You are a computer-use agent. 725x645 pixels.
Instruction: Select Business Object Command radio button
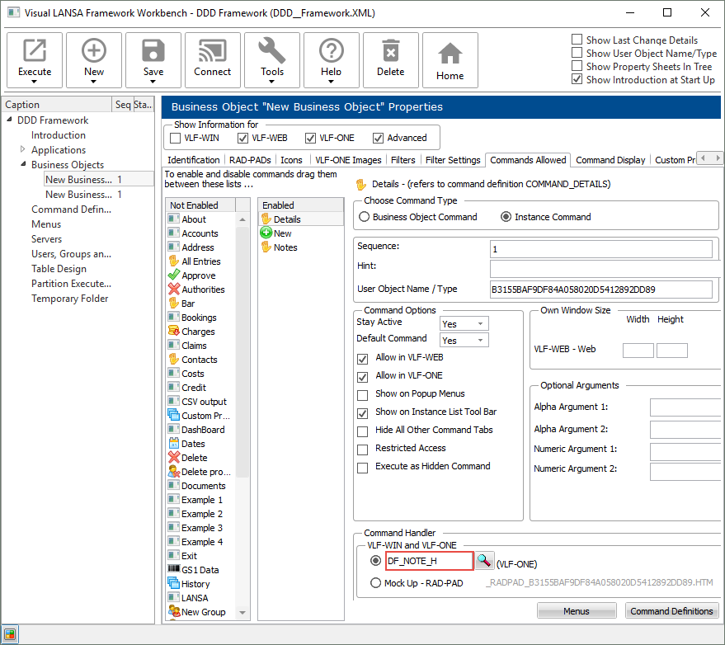[x=365, y=217]
